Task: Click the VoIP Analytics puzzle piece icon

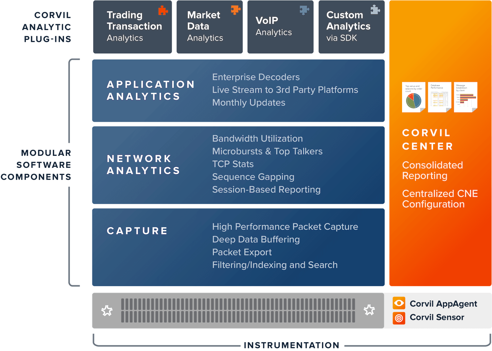Action: click(x=304, y=10)
